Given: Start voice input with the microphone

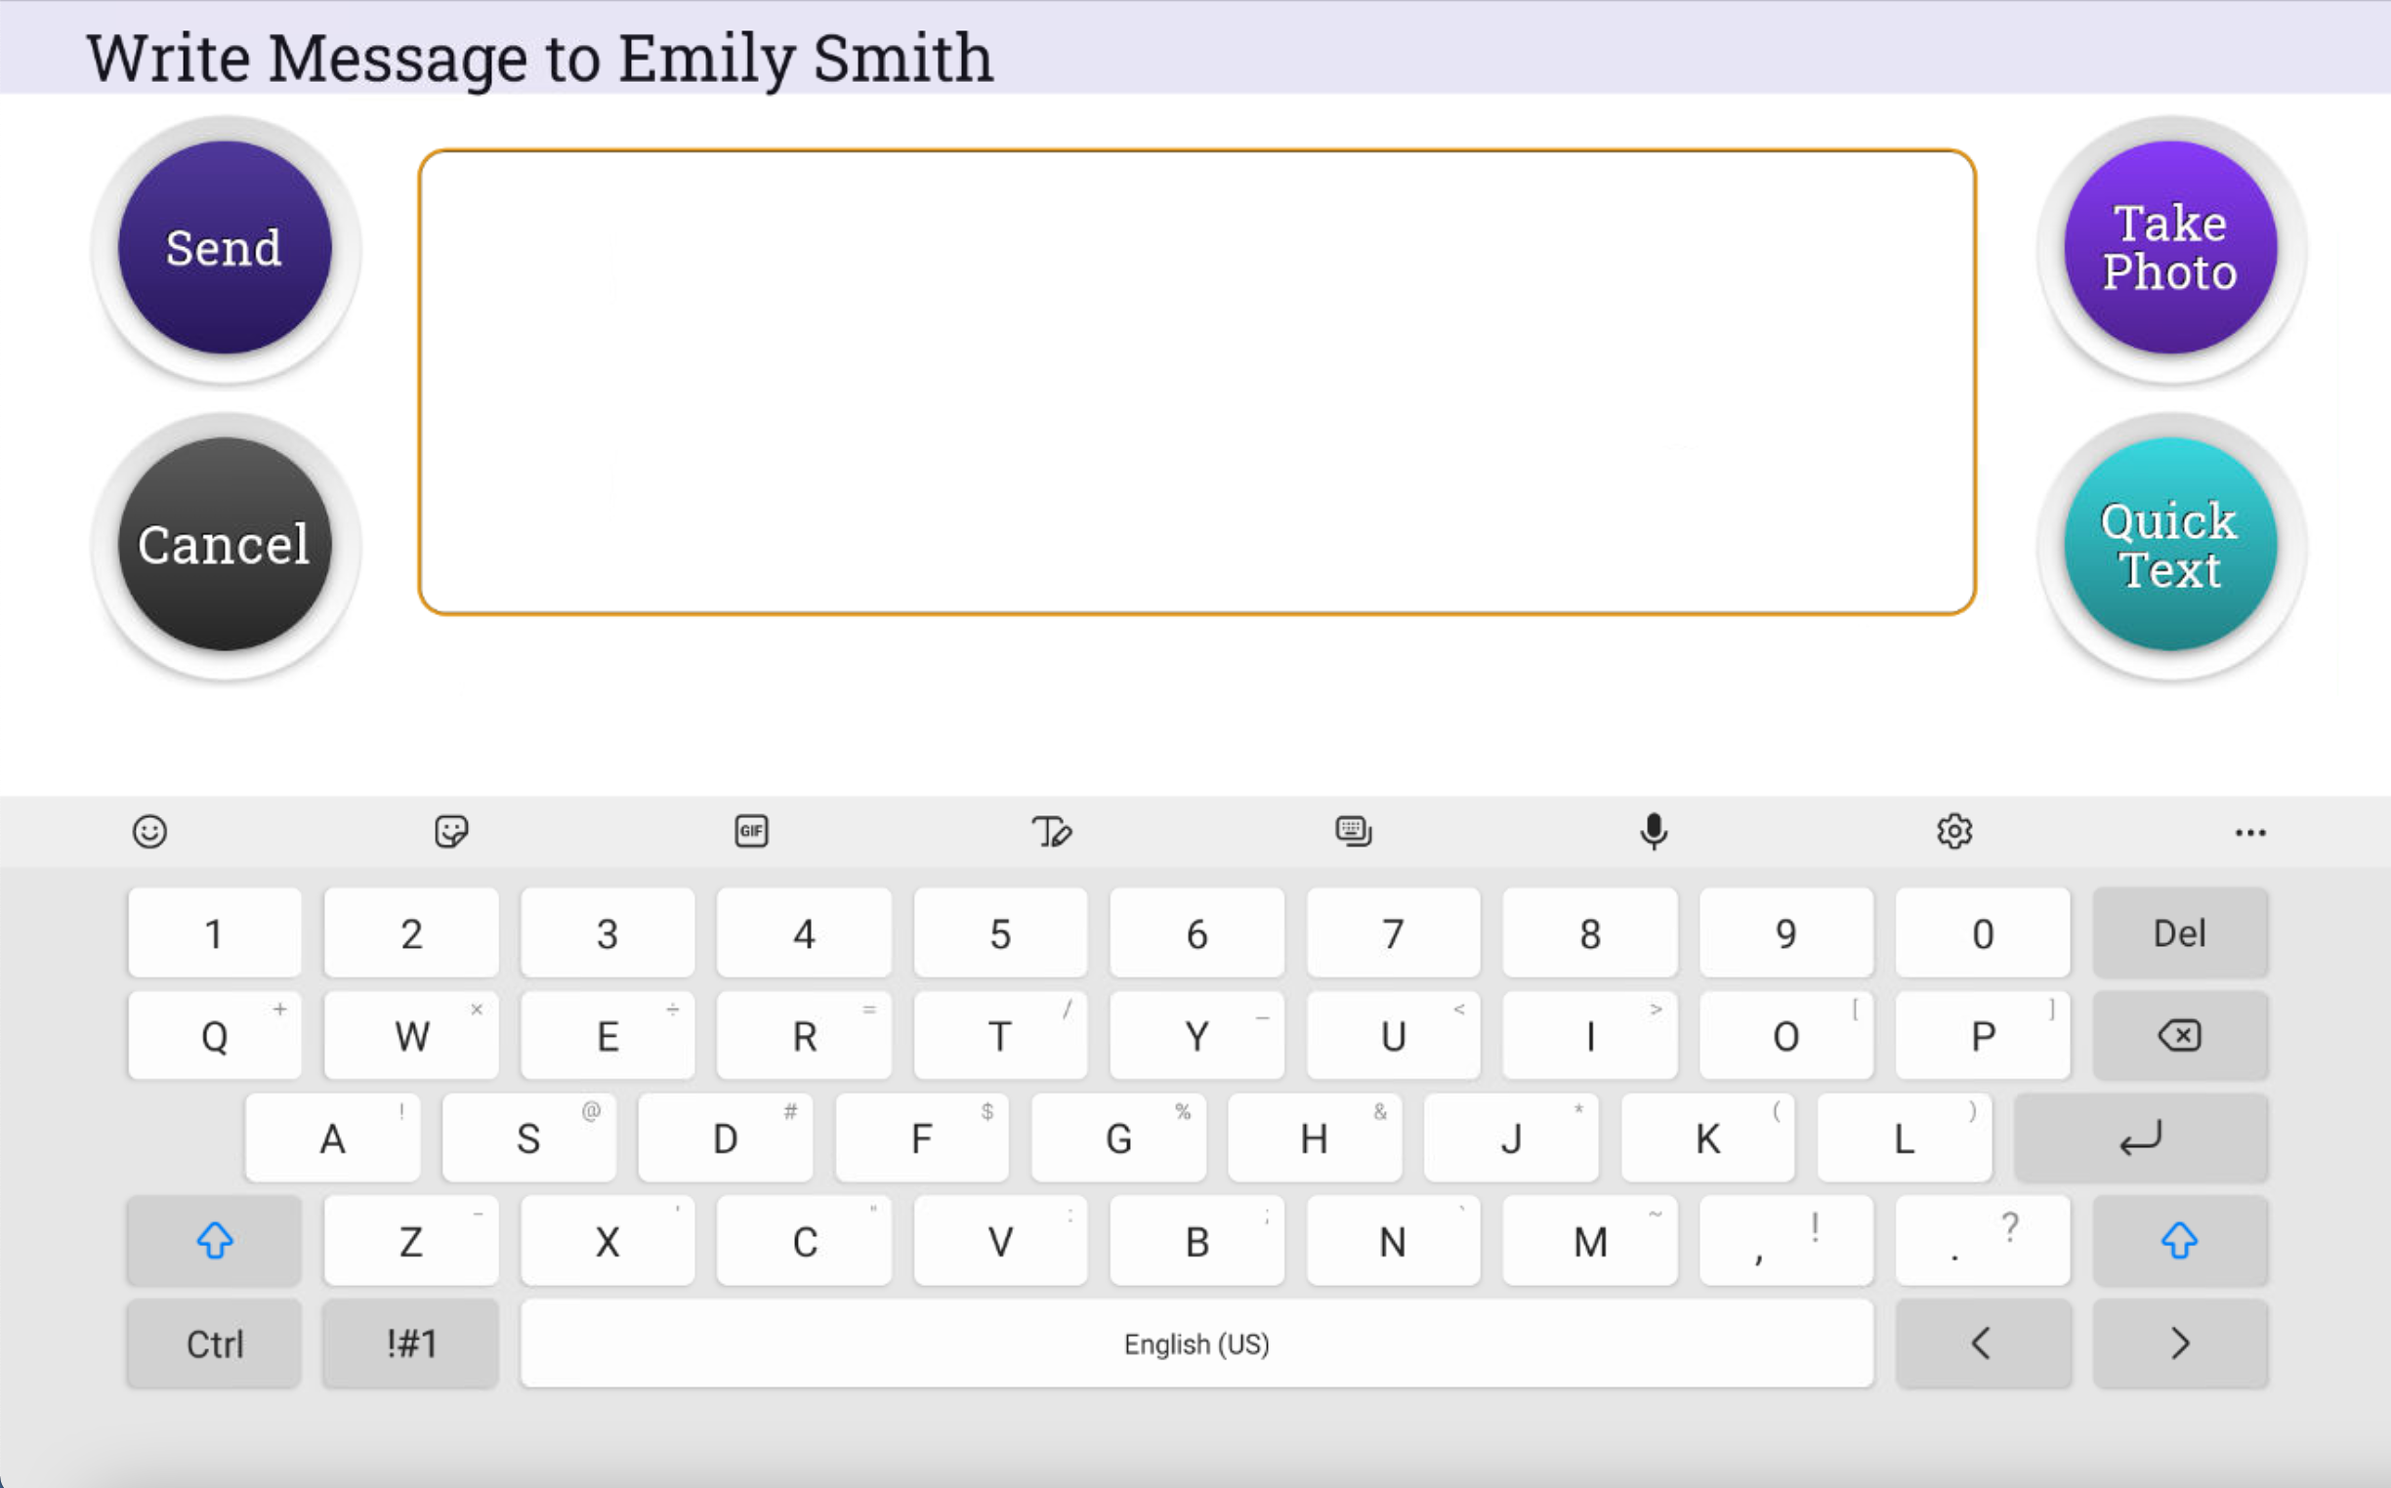Looking at the screenshot, I should (x=1655, y=832).
